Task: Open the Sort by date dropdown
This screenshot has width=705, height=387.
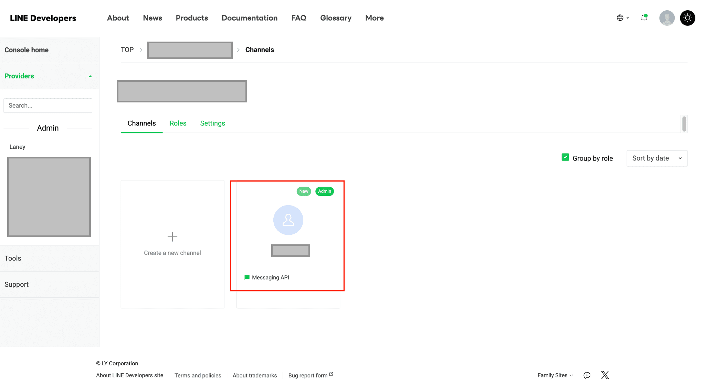Action: 657,158
